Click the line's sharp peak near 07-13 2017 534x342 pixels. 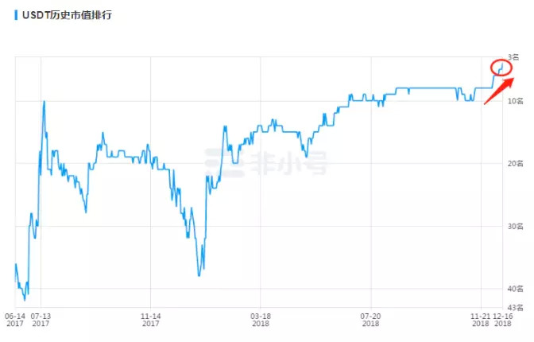(44, 102)
